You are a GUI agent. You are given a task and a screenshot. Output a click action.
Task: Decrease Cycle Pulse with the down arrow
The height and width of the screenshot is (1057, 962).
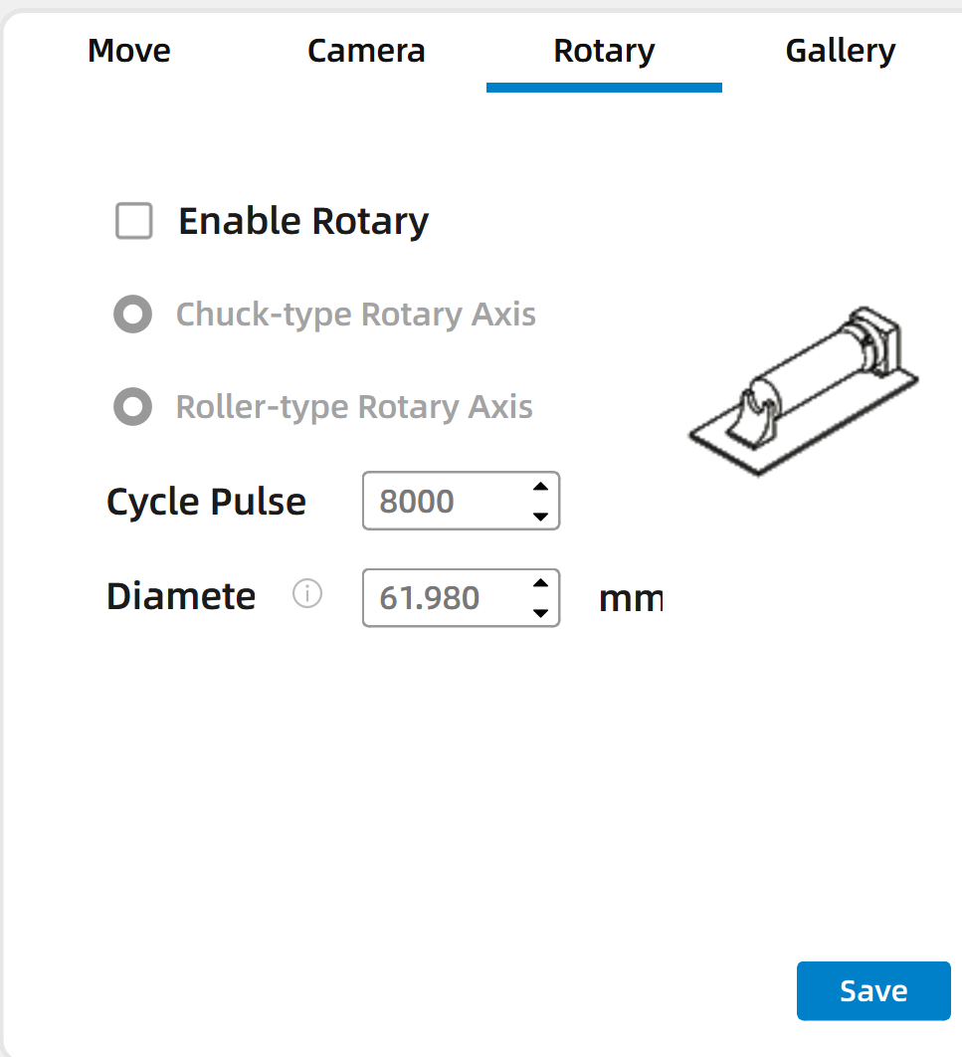coord(540,516)
